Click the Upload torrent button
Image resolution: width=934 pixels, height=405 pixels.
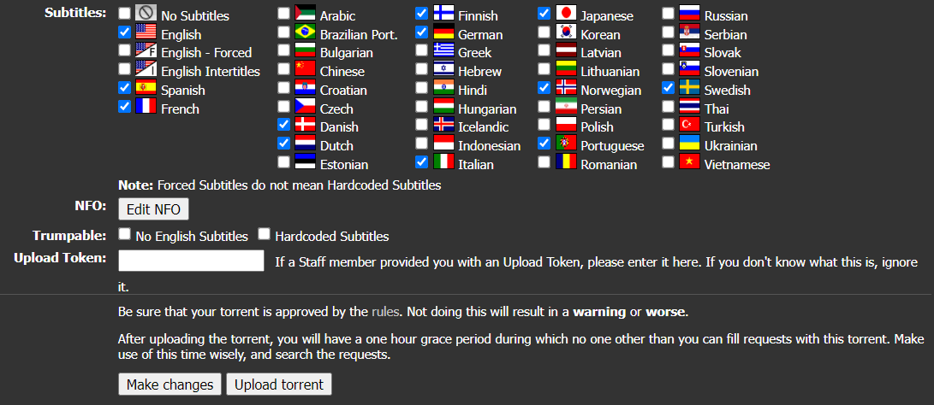[279, 384]
